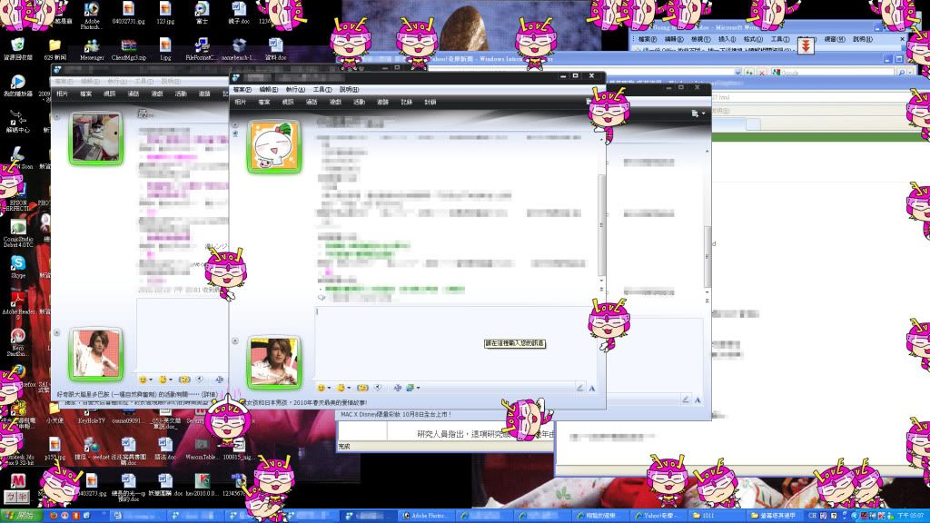Expand the winks dropdown arrow in front chat
This screenshot has height=523, width=930.
pos(348,389)
